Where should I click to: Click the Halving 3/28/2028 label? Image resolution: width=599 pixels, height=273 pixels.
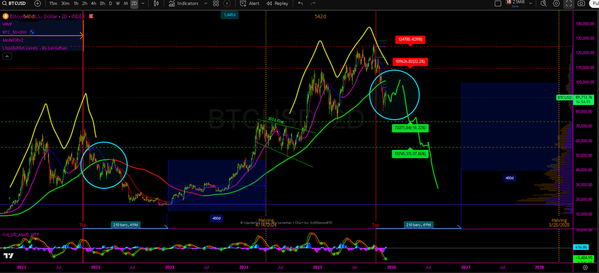click(x=559, y=222)
